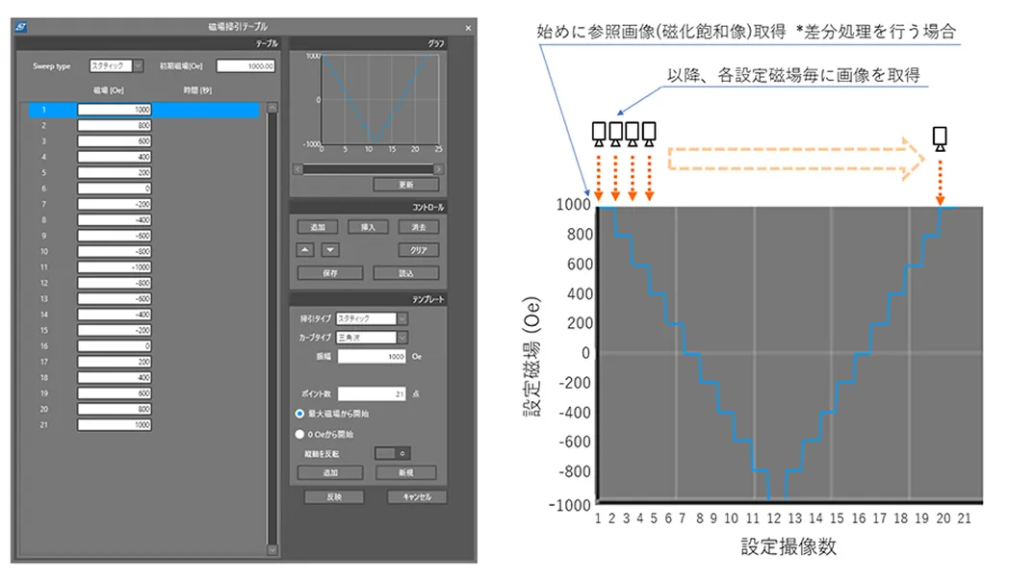The width and height of the screenshot is (1034, 581).
Task: Click the graph horizontal scrollbar track
Action: 370,169
